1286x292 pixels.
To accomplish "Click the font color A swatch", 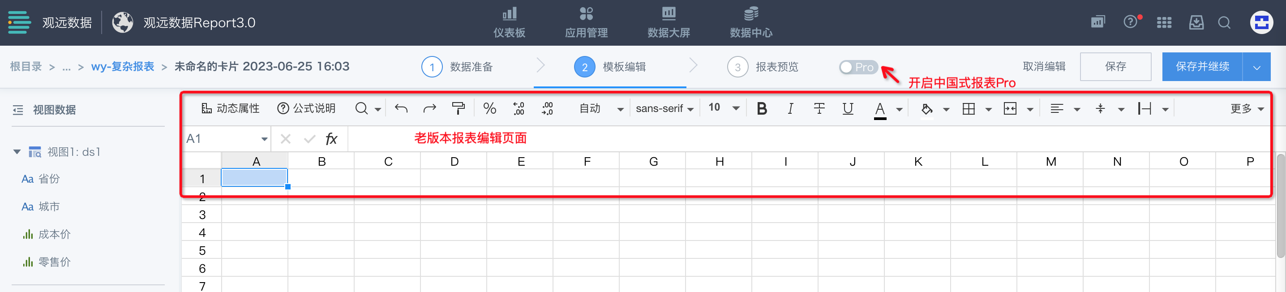I will [x=879, y=108].
